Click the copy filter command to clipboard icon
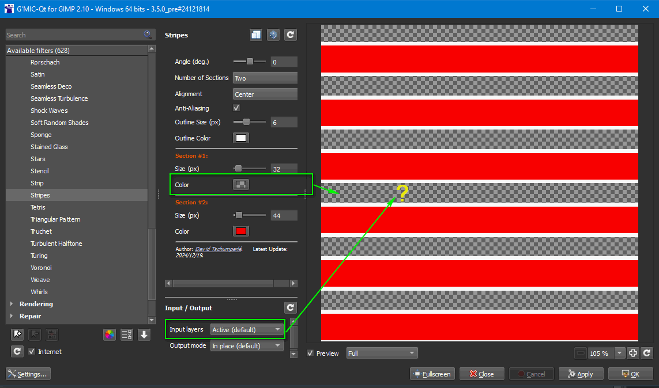Image resolution: width=659 pixels, height=388 pixels. (x=256, y=35)
